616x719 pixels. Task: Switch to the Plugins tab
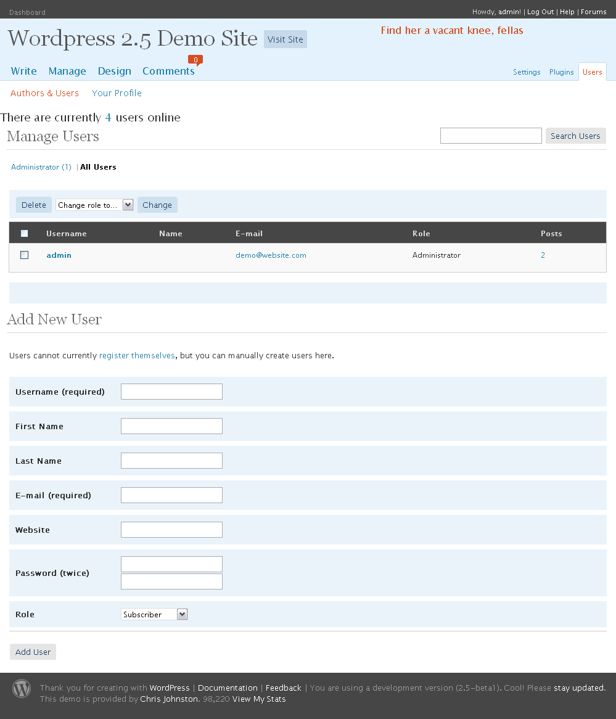point(561,72)
